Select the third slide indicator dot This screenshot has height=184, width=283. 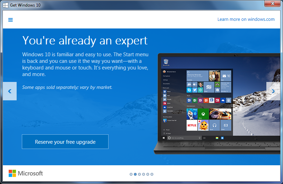click(139, 174)
